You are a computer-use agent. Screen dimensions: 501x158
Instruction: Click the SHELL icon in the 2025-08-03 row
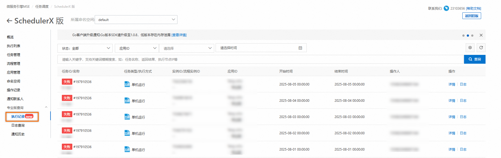[127, 117]
